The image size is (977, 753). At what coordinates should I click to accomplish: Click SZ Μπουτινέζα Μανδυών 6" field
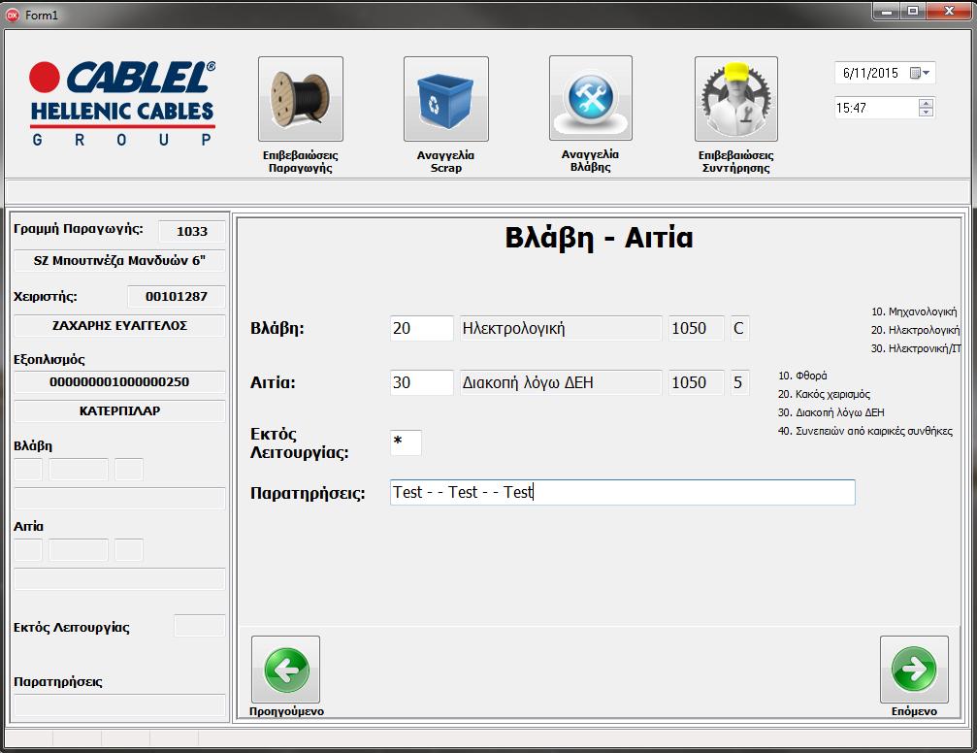119,261
